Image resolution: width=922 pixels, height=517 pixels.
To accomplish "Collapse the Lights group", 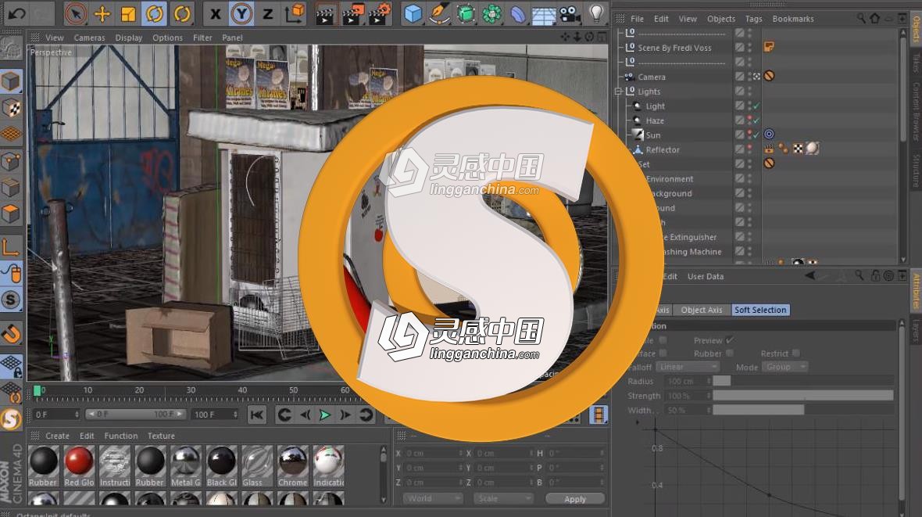I will (619, 92).
